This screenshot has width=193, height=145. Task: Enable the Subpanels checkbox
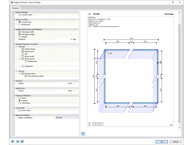[23, 66]
